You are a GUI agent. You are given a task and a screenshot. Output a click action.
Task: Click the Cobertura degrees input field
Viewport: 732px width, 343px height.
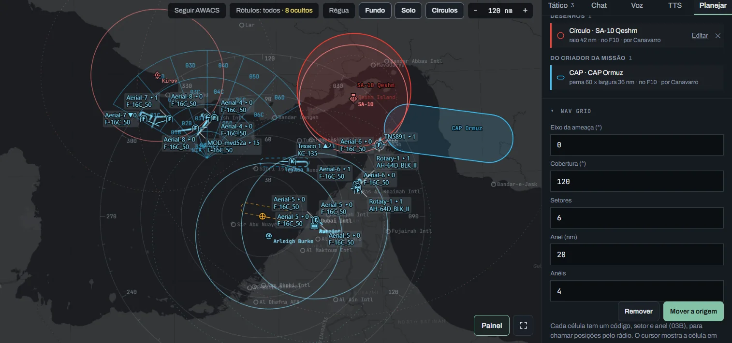click(x=637, y=181)
